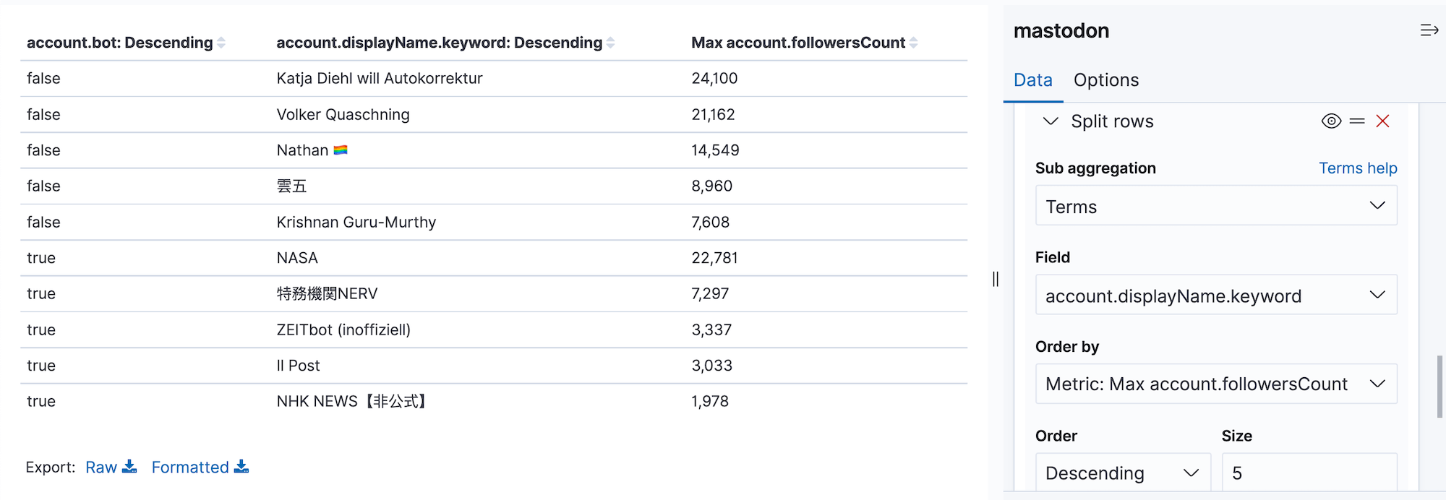Sort the account.displayName.keyword column

(x=612, y=42)
